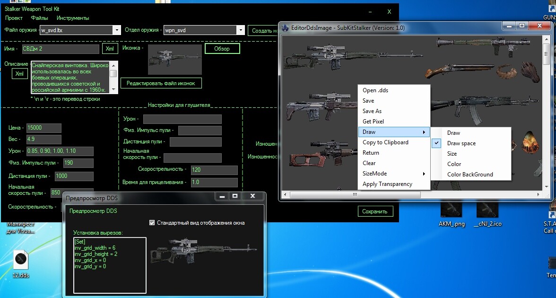Click the Имя field containing СВДм 2
The image size is (556, 298).
tap(61, 49)
